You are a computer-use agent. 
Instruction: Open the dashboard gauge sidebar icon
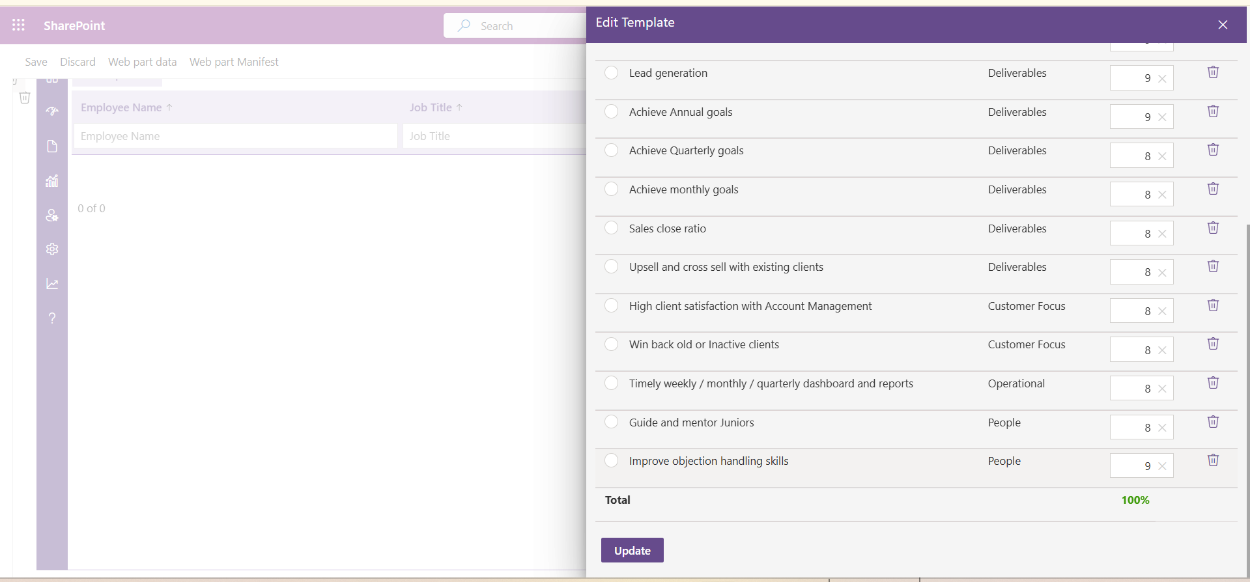click(x=52, y=111)
